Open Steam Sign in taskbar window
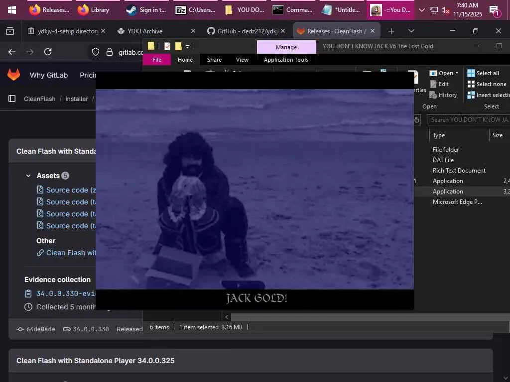This screenshot has width=510, height=382. point(146,10)
